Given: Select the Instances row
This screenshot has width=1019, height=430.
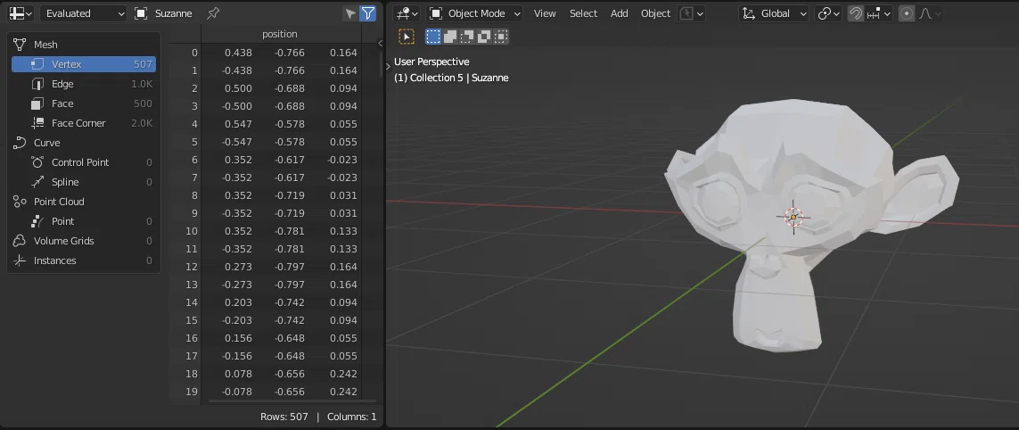Looking at the screenshot, I should [84, 260].
